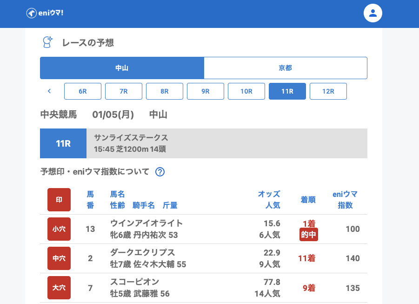Select race 9R

coord(206,91)
